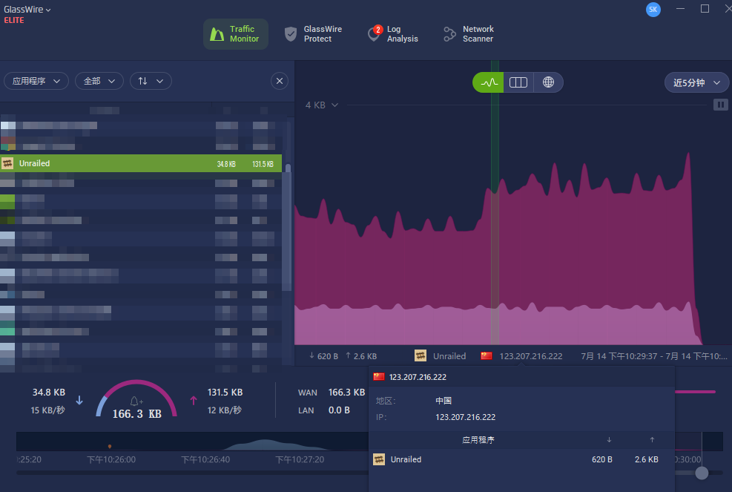Minimize the GlassWire window

pyautogui.click(x=681, y=9)
